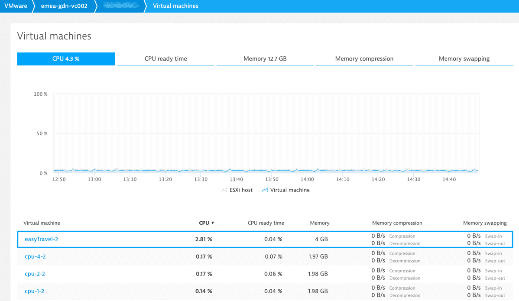Click the ESXi host legend icon
Screen dimensions: 519x301
pos(224,190)
